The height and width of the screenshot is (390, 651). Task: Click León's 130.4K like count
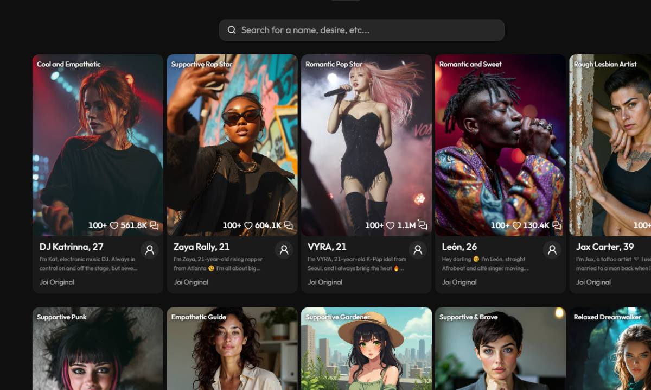pos(537,225)
